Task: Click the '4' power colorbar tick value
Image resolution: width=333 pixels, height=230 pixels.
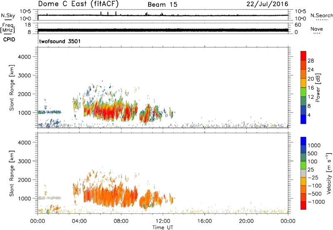Action: [x=309, y=115]
